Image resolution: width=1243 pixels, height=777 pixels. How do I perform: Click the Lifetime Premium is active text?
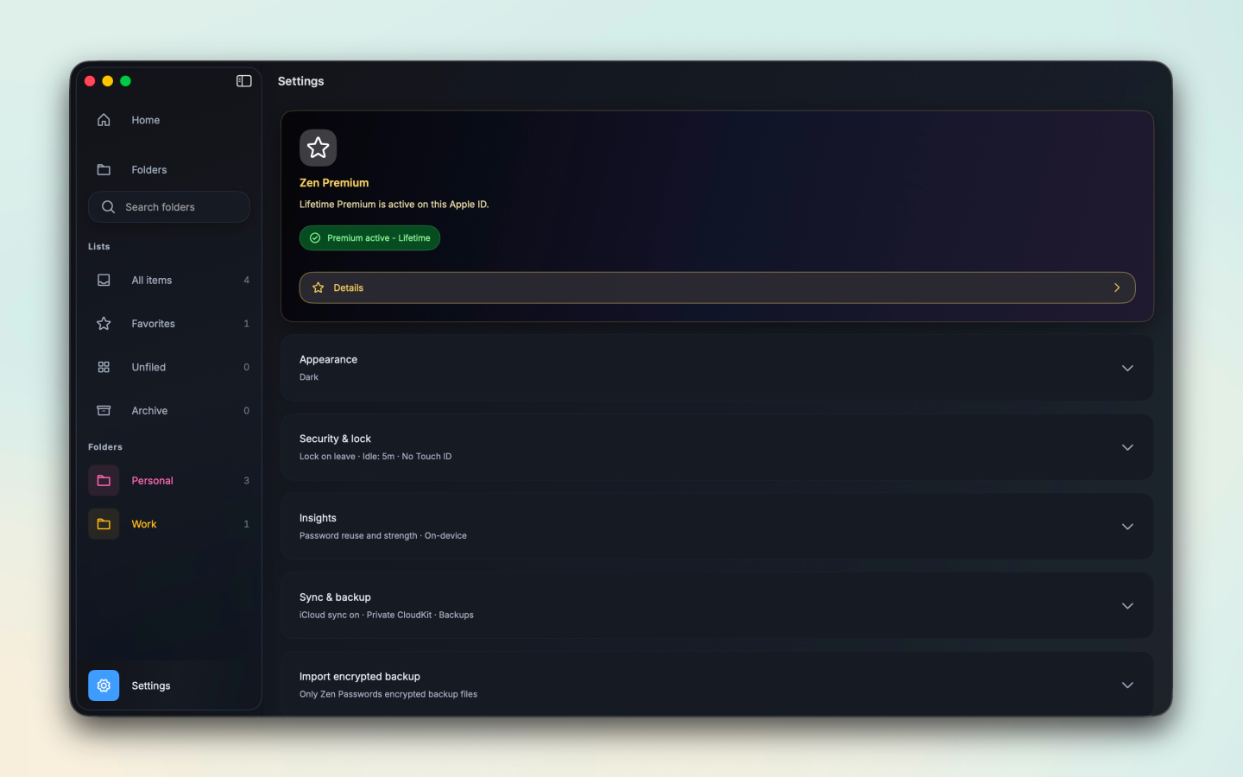[394, 205]
